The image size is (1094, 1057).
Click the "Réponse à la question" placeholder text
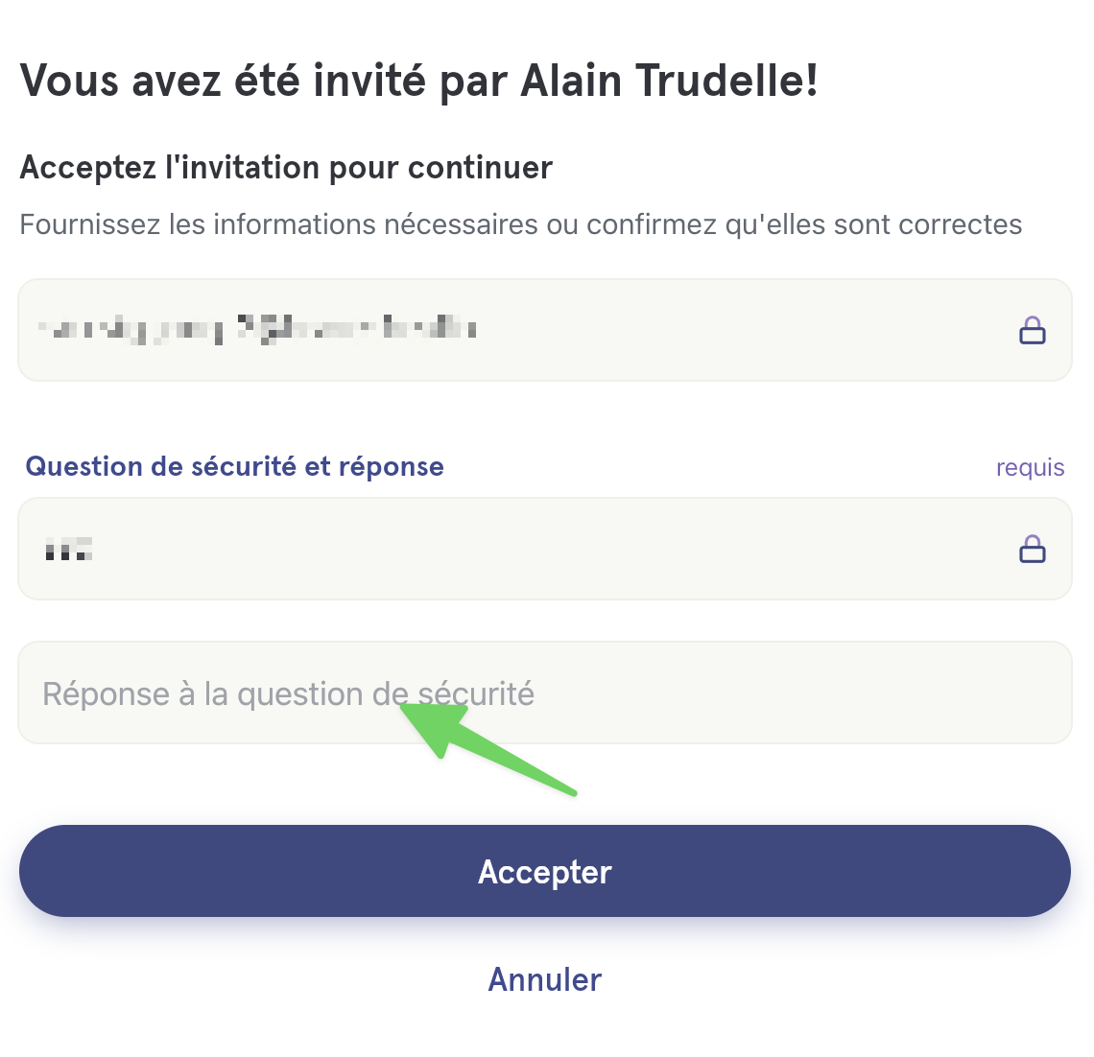point(288,693)
